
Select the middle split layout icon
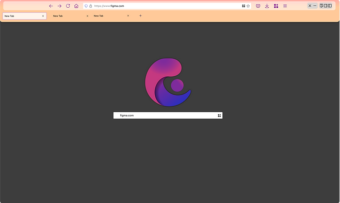tap(326, 6)
